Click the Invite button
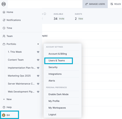Image resolution: width=122 pixels, height=119 pixels. pyautogui.click(x=62, y=19)
